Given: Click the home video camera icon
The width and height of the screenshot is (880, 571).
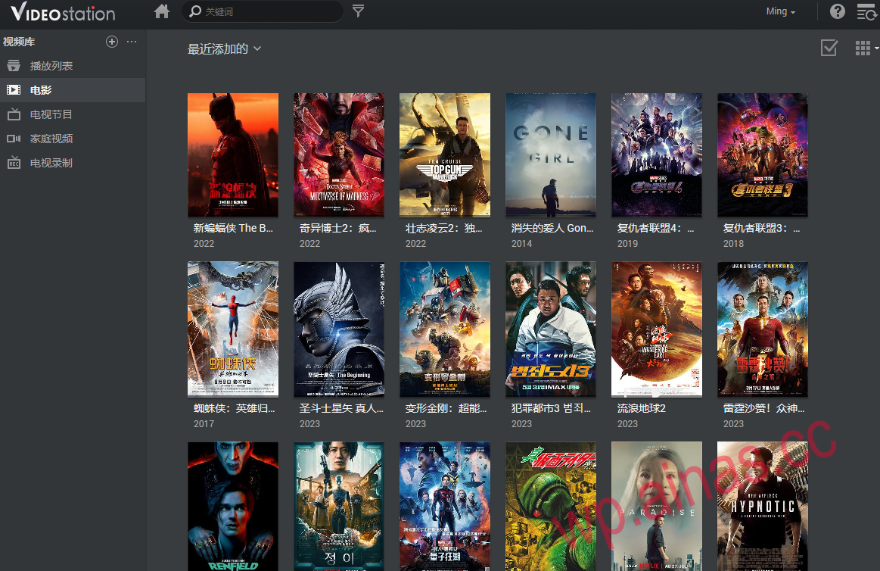Looking at the screenshot, I should pos(14,139).
